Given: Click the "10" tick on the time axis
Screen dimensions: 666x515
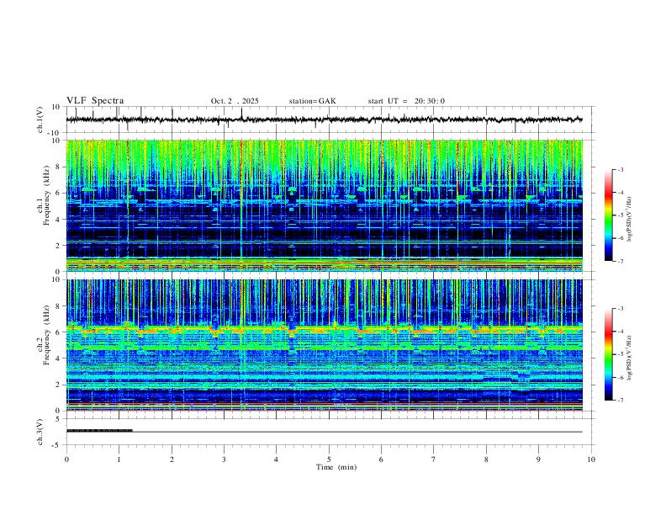Looking at the screenshot, I should (591, 459).
